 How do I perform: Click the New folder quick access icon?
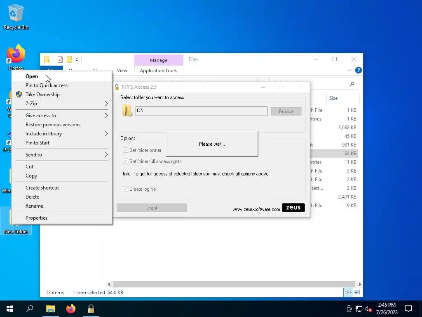tap(69, 59)
